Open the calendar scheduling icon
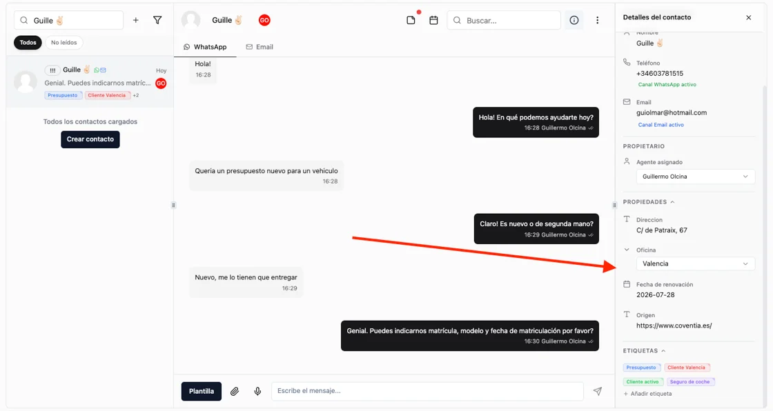 coord(434,20)
